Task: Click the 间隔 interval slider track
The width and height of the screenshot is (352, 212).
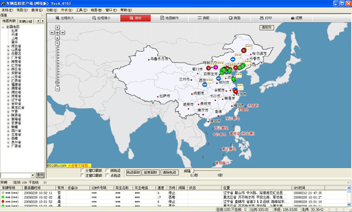Action: (x=207, y=171)
